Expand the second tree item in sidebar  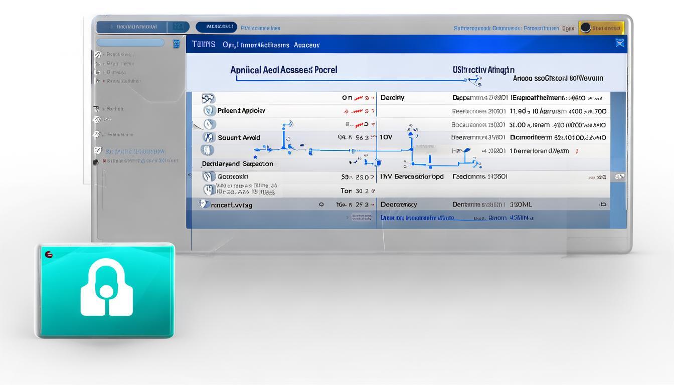coord(104,64)
